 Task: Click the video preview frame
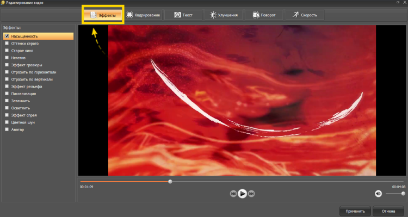(x=242, y=101)
